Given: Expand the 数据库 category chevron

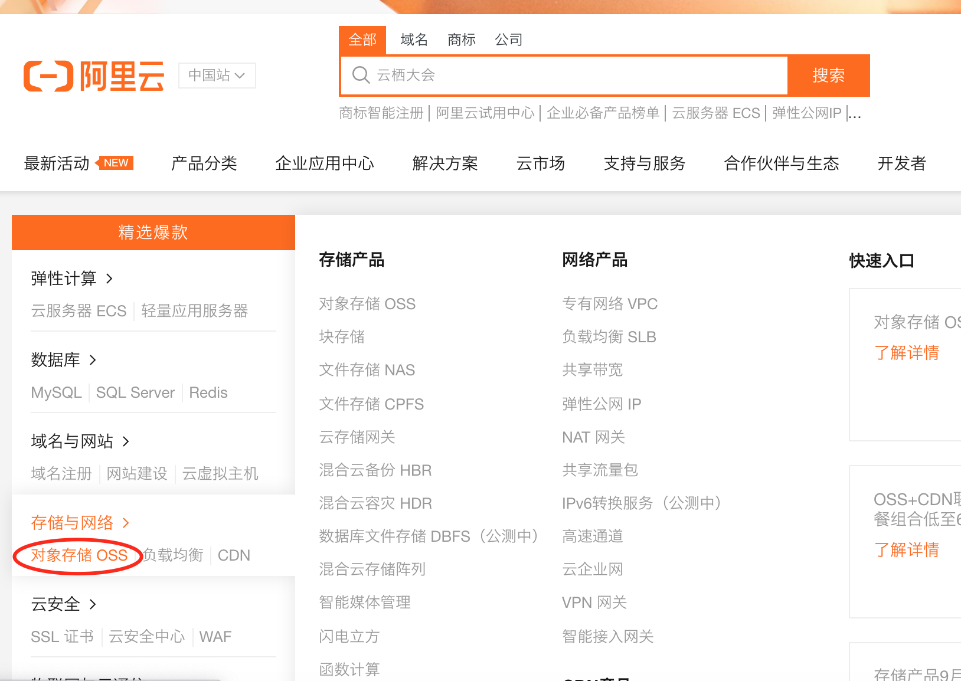Looking at the screenshot, I should tap(93, 359).
